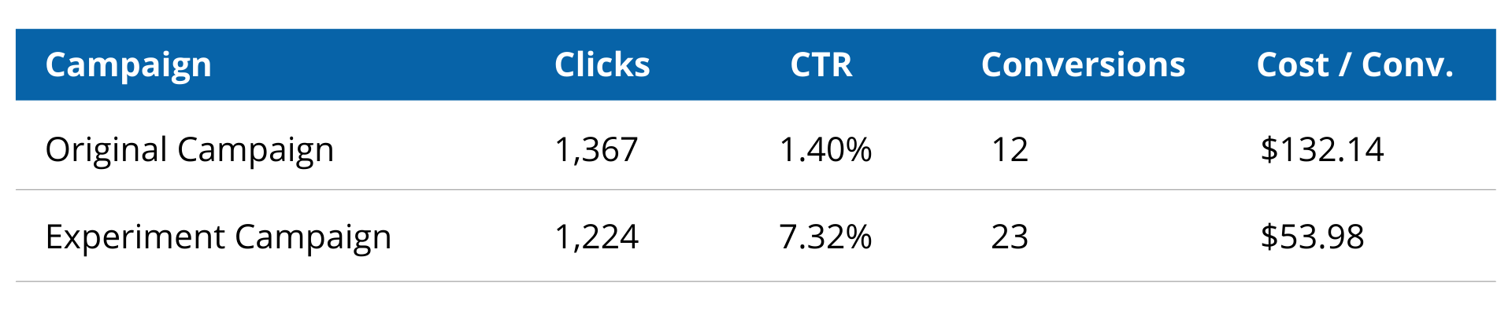Click the 1.40% CTR value
Image resolution: width=1512 pixels, height=312 pixels.
point(825,149)
